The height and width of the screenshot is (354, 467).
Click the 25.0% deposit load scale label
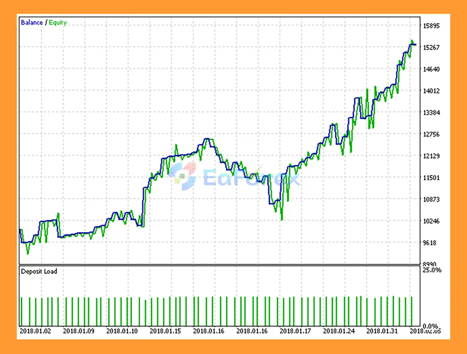point(432,270)
